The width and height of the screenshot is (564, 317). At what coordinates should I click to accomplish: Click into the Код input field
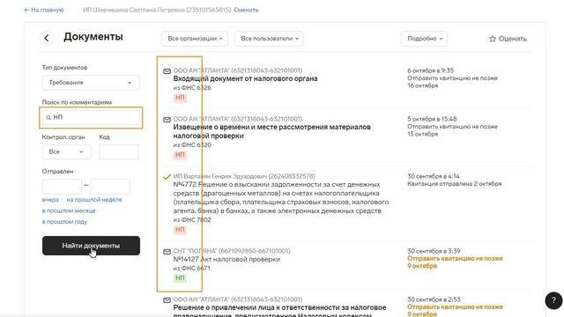(119, 151)
